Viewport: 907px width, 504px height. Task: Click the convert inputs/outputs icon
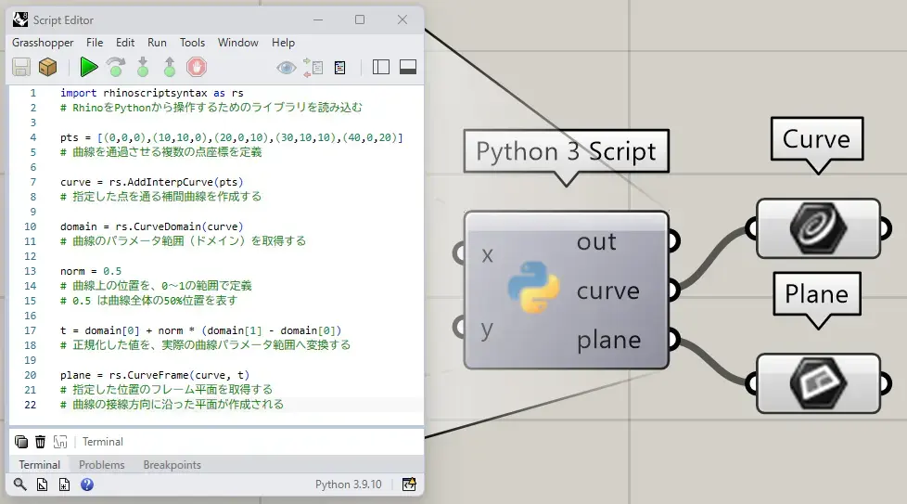pos(313,68)
